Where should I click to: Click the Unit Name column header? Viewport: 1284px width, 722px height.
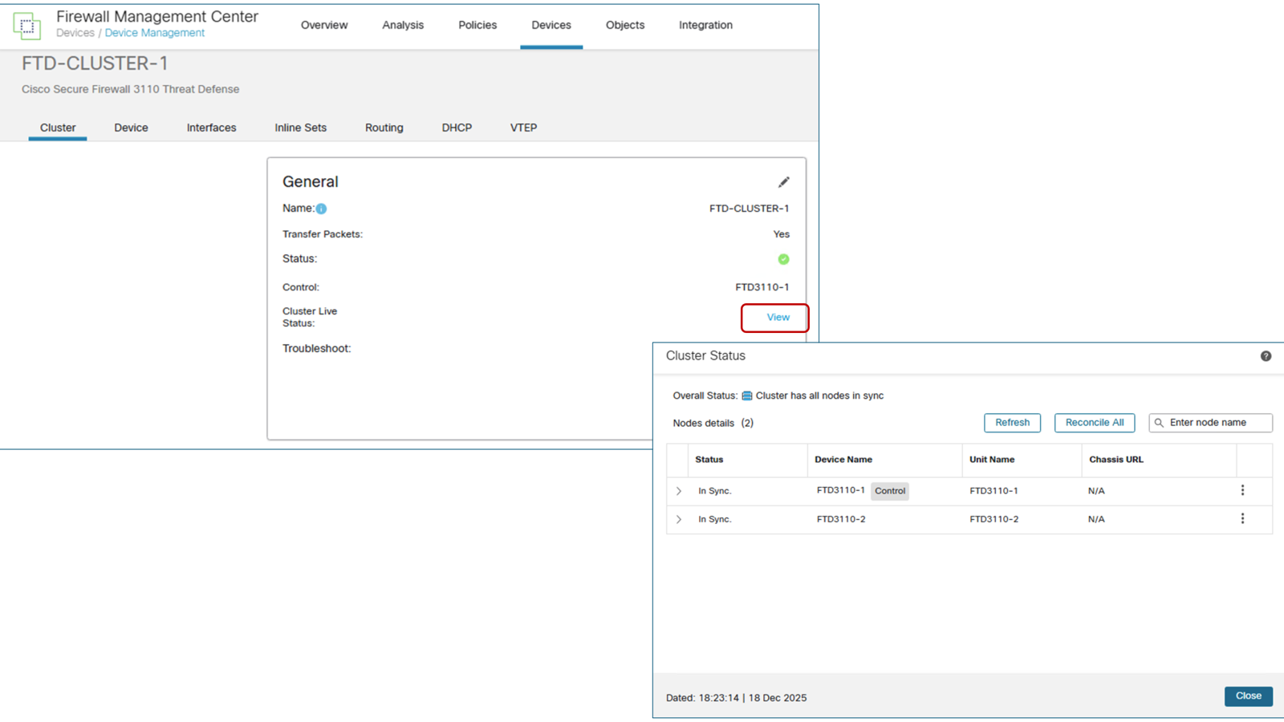pos(992,460)
